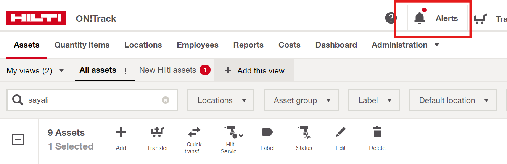Select the All assets view
Image resolution: width=507 pixels, height=164 pixels.
tap(98, 70)
